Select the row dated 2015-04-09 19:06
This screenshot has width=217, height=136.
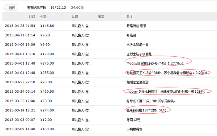pyautogui.click(x=110, y=45)
